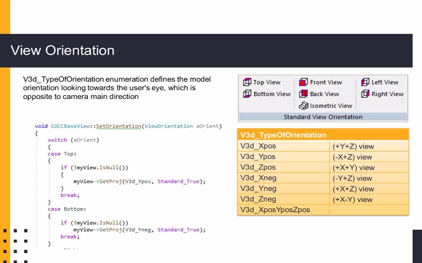422x263 pixels.
Task: Select the Front View icon
Action: pyautogui.click(x=303, y=83)
